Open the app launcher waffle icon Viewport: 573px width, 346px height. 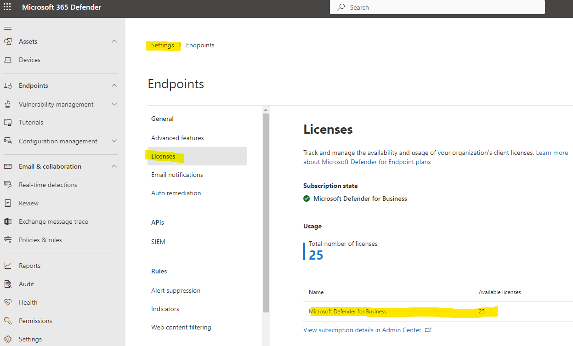(7, 7)
